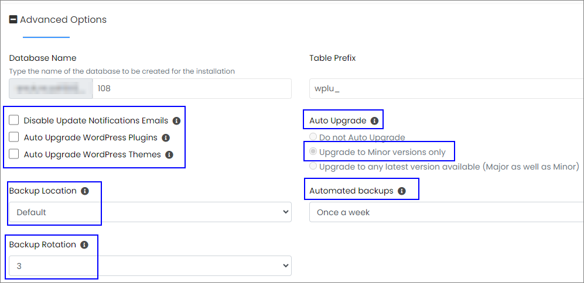Click the Advanced Options heading text
584x283 pixels.
click(63, 20)
